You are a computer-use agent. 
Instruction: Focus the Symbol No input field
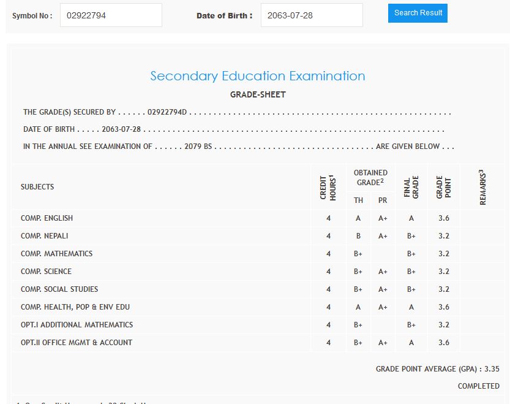click(x=111, y=15)
